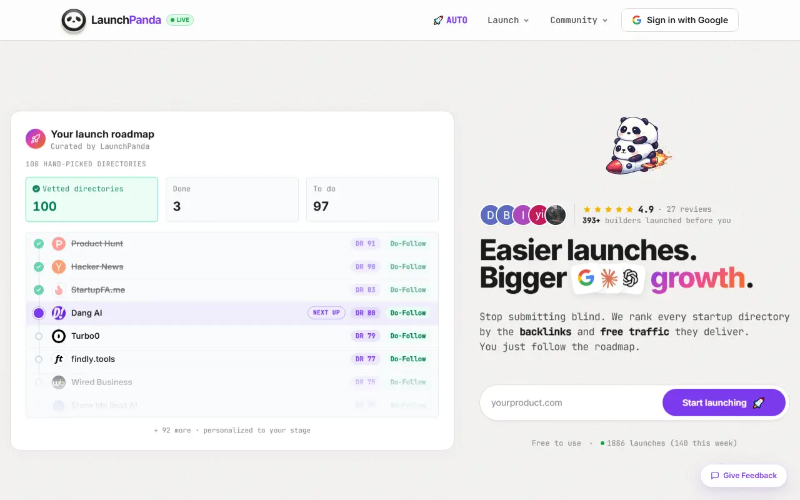Click the StartupFA.me flame icon
The height and width of the screenshot is (500, 800).
(58, 290)
